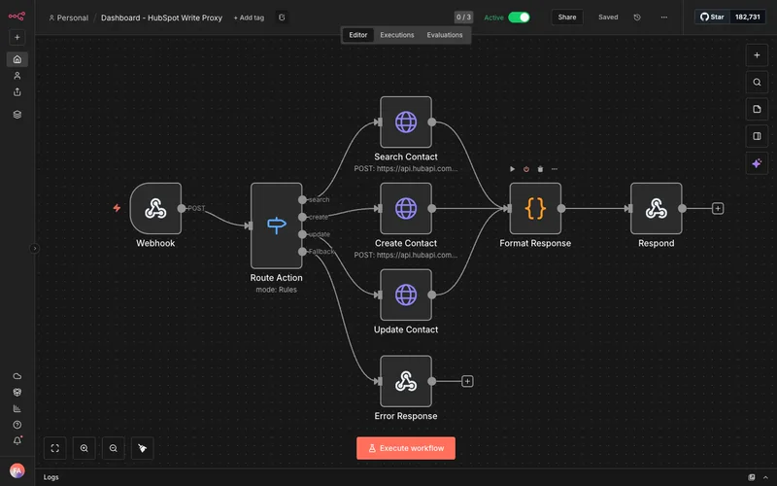The image size is (777, 486).
Task: Delete the Format Response node trash icon
Action: click(540, 169)
